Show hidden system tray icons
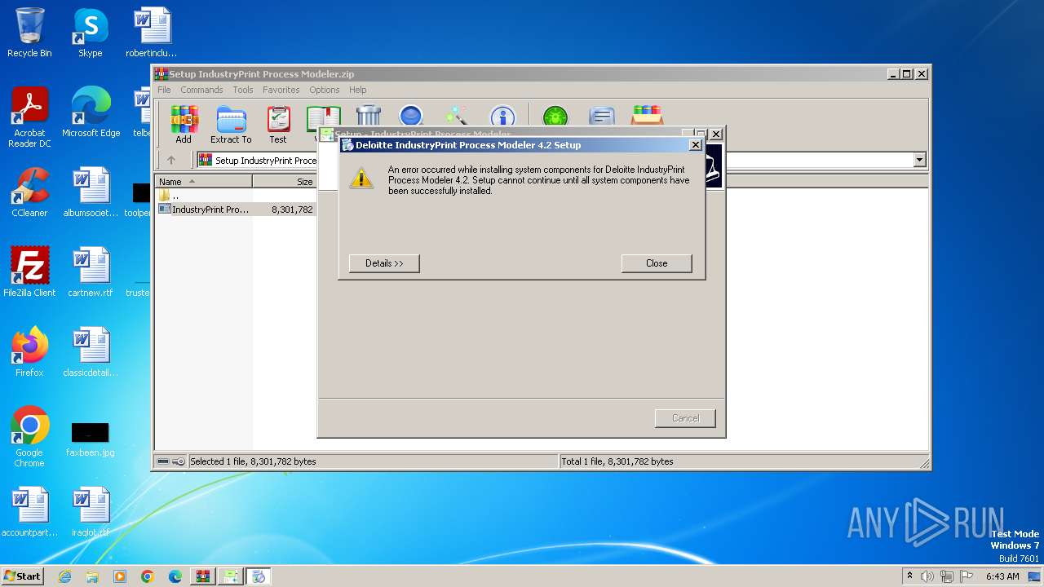 tap(909, 576)
